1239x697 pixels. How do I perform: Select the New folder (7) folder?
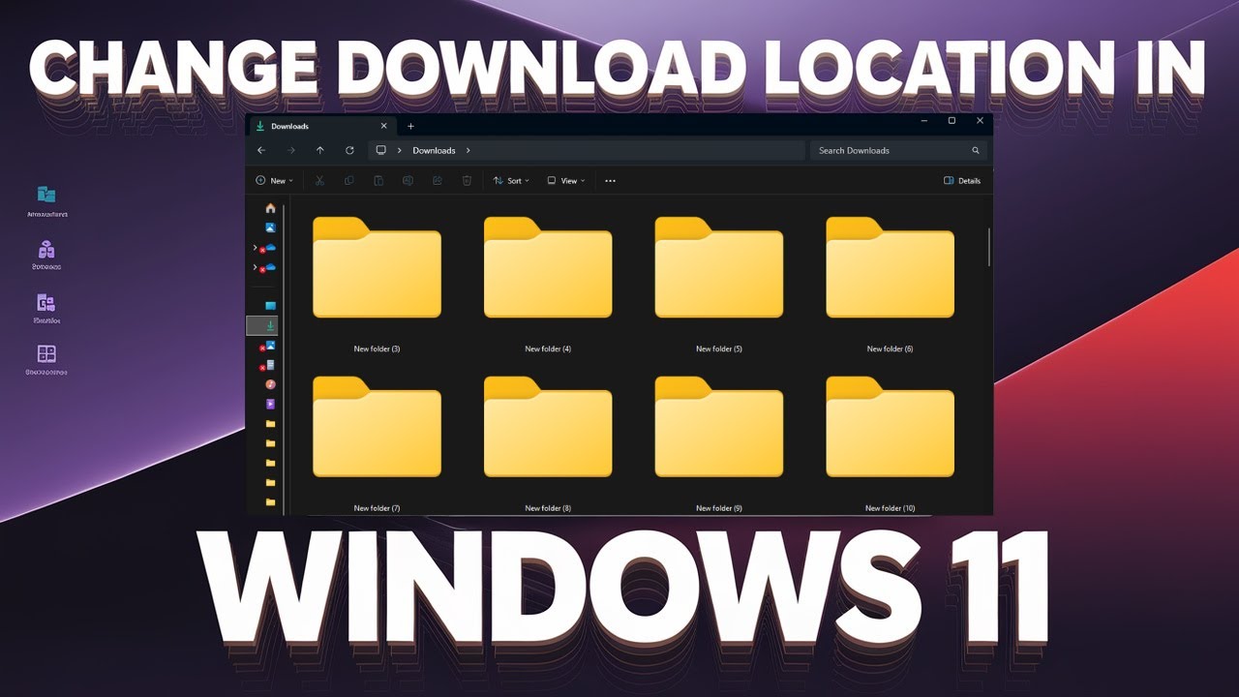pyautogui.click(x=377, y=443)
